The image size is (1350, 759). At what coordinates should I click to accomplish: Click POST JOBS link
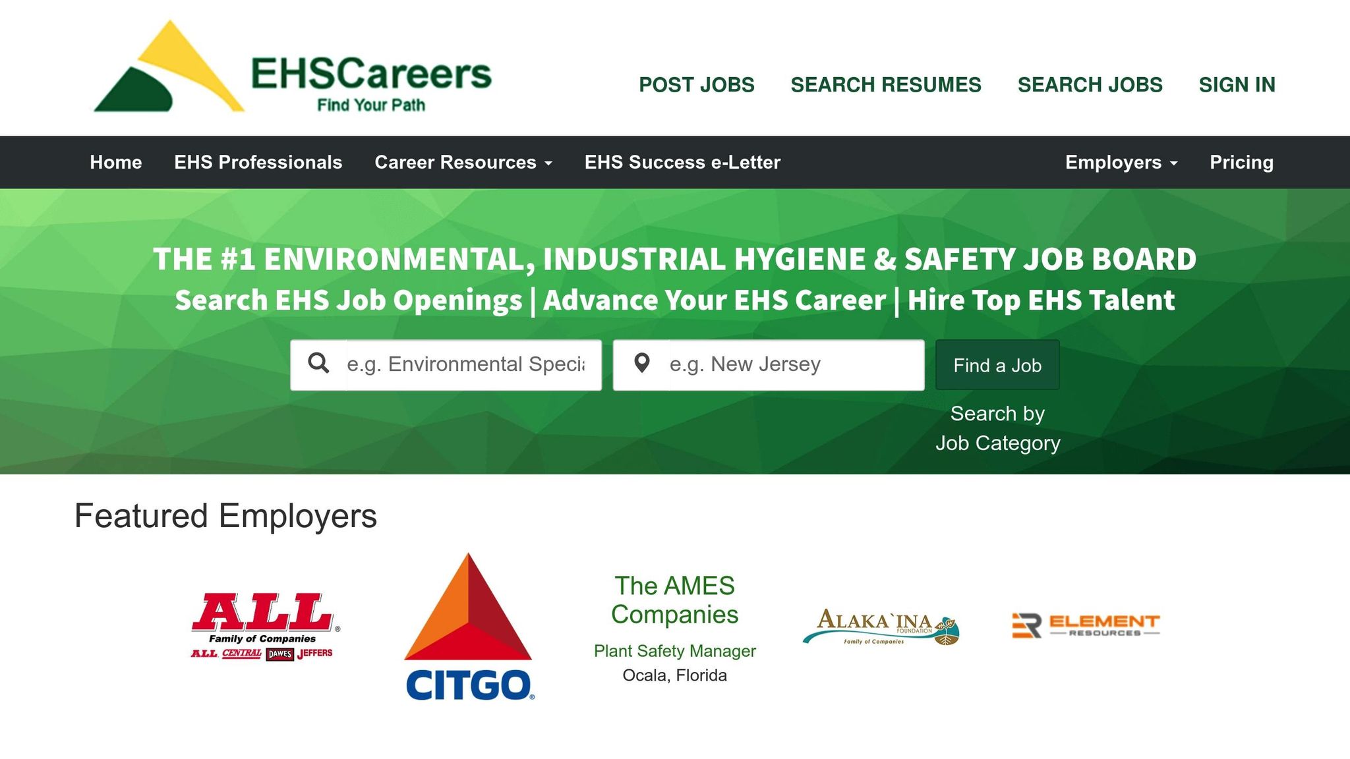click(697, 85)
